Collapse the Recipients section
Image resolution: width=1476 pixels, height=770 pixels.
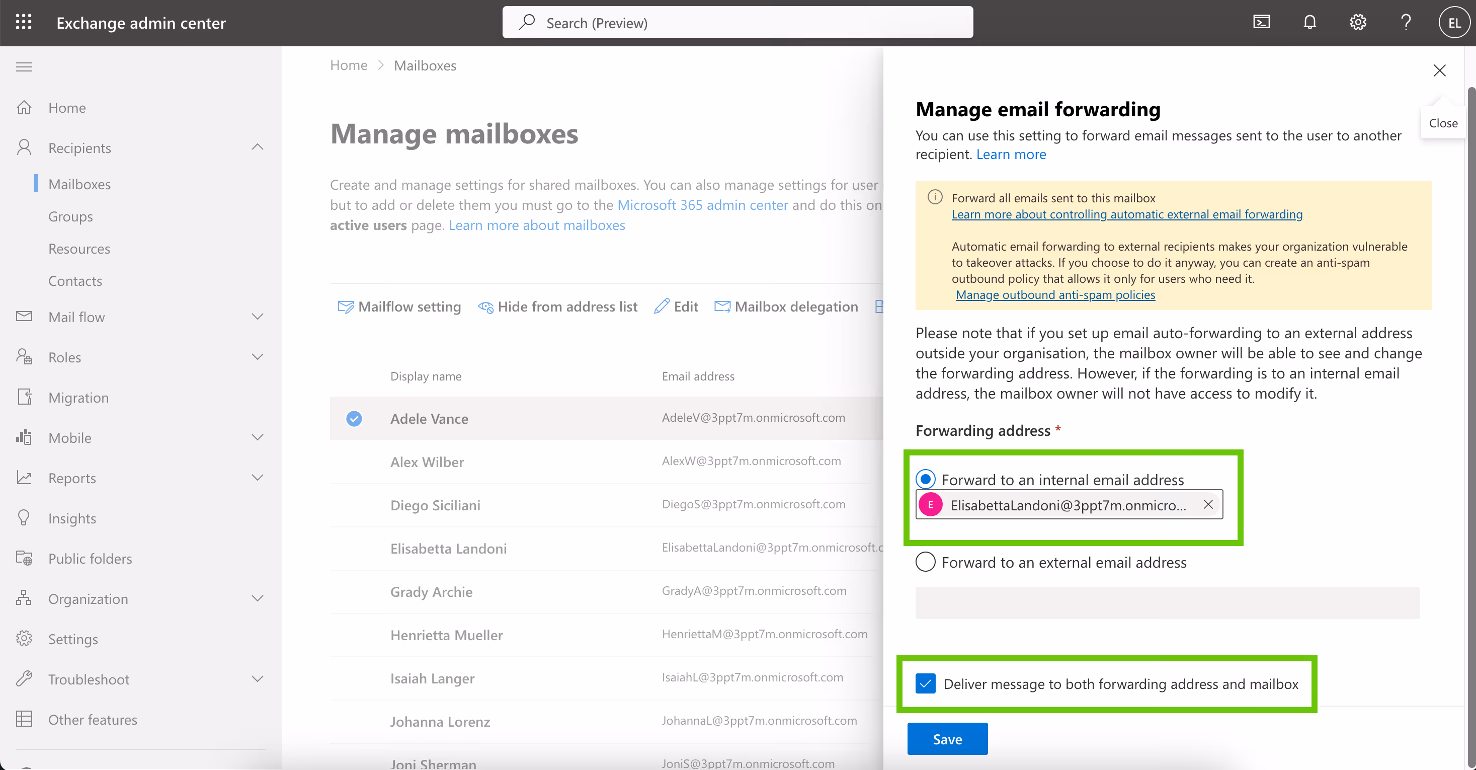tap(257, 147)
